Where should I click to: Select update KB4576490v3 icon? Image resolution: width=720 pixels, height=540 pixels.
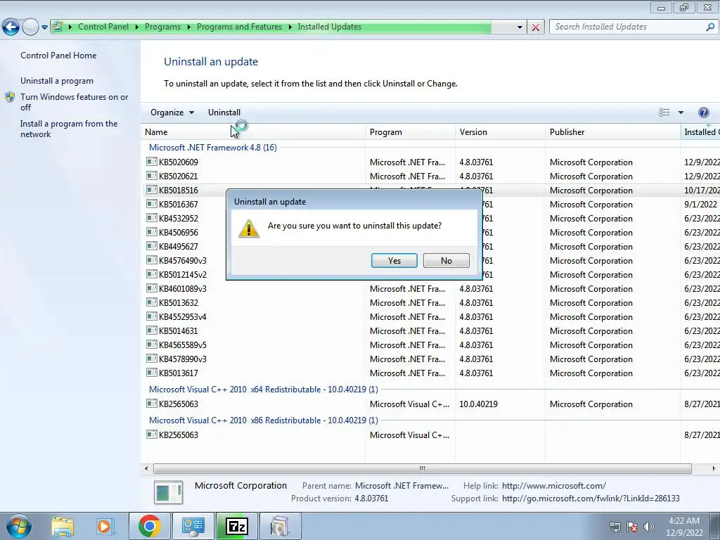(152, 260)
